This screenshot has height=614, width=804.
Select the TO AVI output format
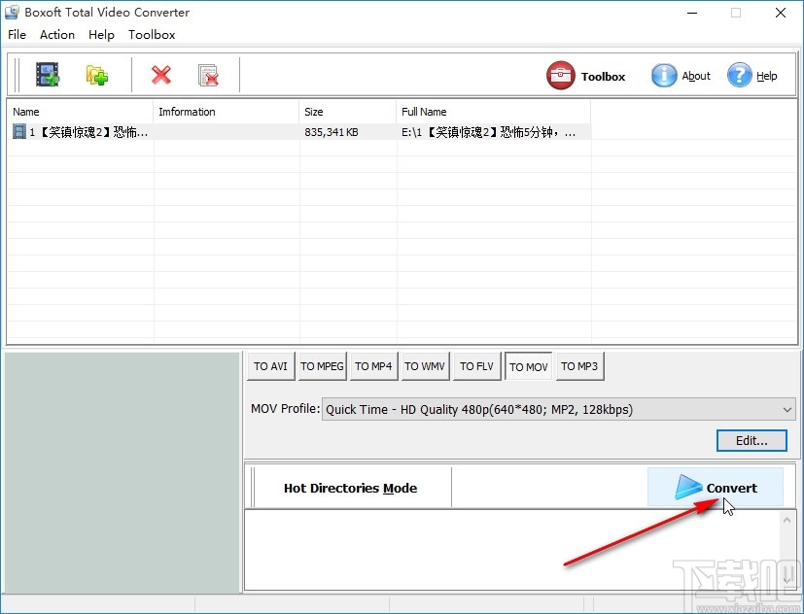coord(269,366)
